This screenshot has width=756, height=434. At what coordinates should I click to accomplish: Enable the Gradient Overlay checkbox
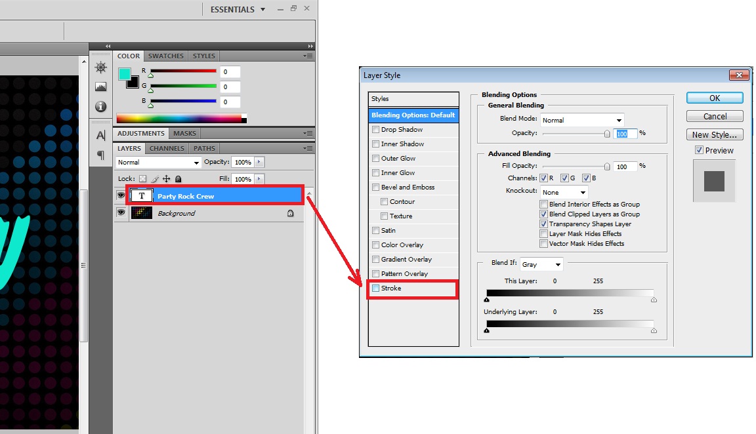click(x=375, y=259)
